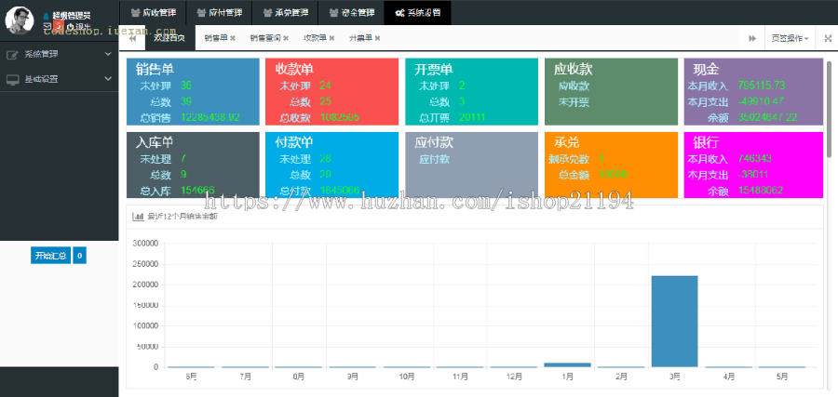Close the 销售查询 tab
The height and width of the screenshot is (397, 838).
[x=286, y=38]
